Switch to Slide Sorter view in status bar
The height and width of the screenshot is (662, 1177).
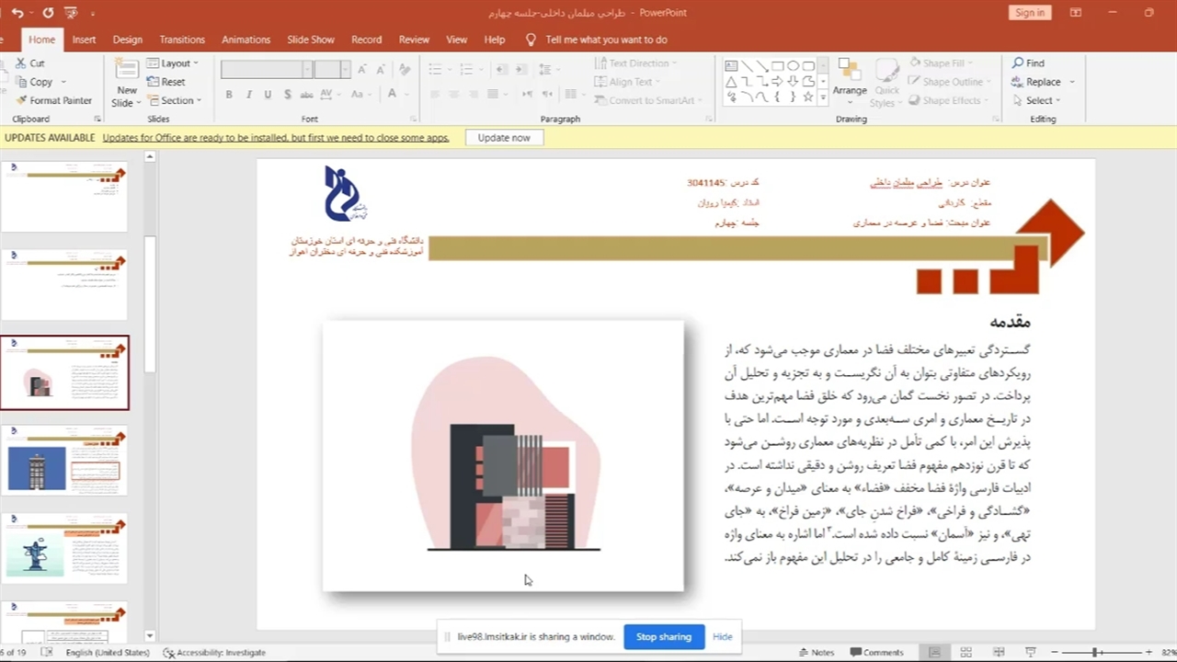pos(966,653)
